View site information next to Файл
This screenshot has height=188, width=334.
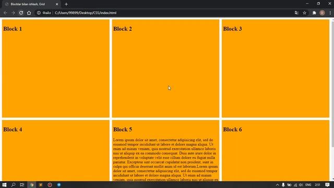coord(39,13)
